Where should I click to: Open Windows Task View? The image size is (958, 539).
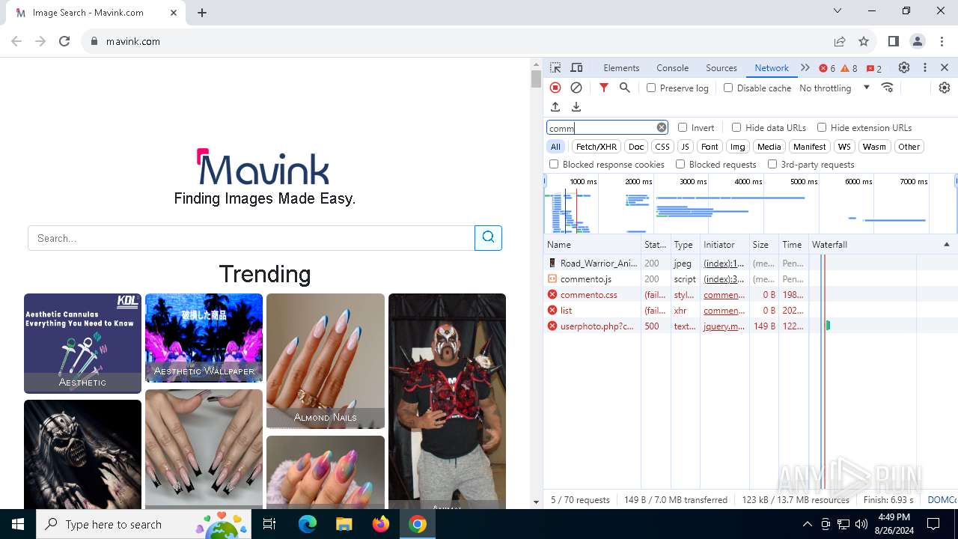[269, 524]
